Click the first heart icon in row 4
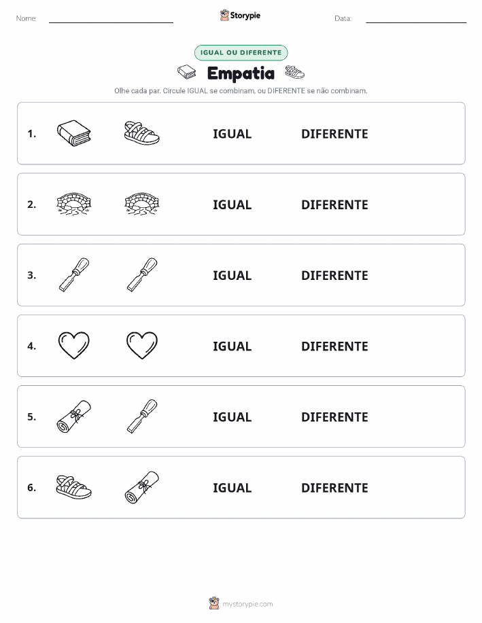Image resolution: width=482 pixels, height=623 pixels. tap(74, 345)
